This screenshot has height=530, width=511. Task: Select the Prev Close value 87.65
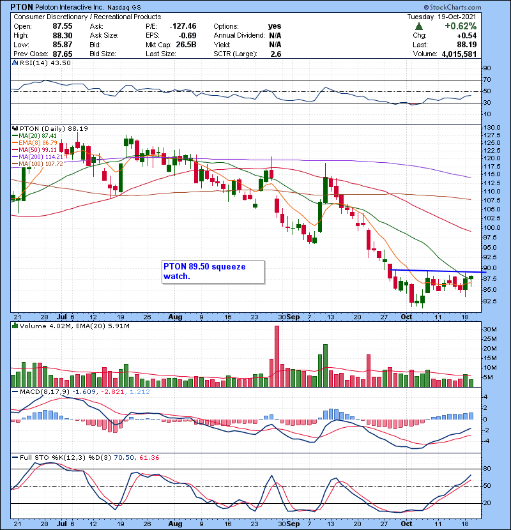click(63, 54)
